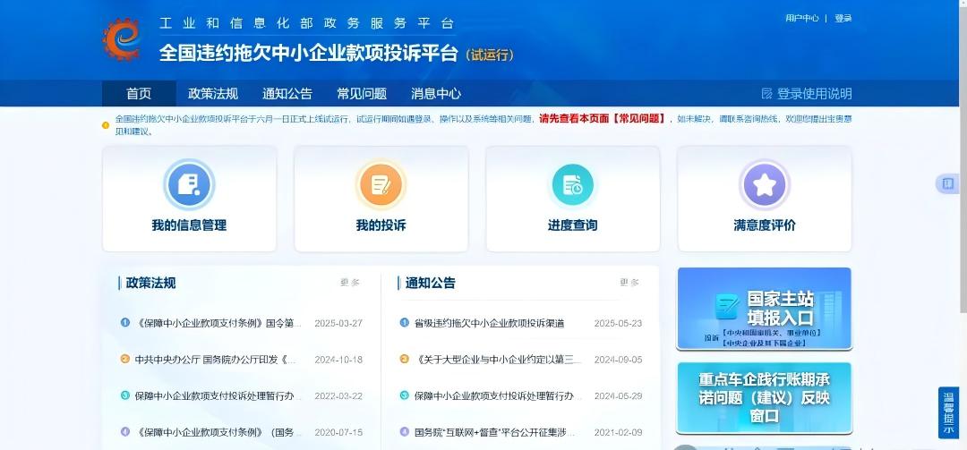Open 国家主站填报入口 banner
Image resolution: width=967 pixels, height=450 pixels.
coord(764,309)
